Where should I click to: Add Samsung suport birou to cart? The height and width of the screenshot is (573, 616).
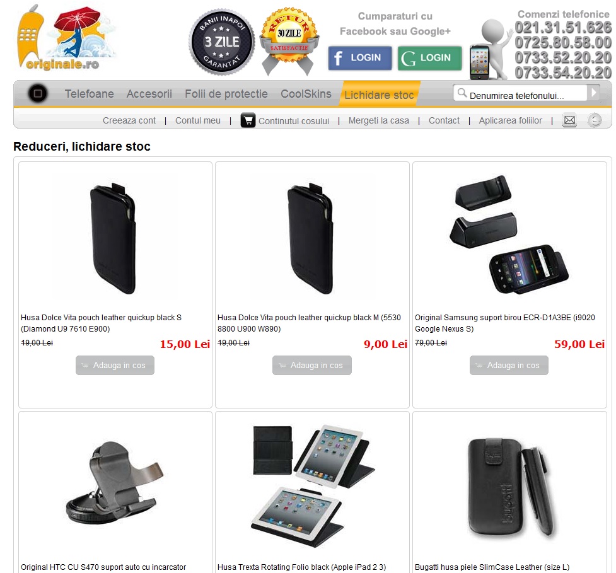pos(509,365)
